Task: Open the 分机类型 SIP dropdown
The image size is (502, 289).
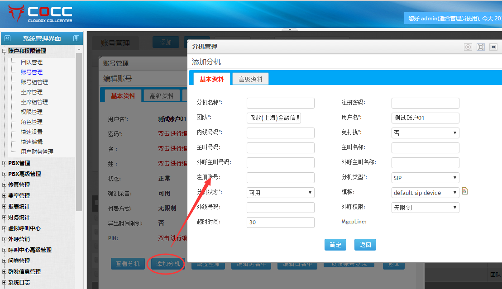Action: pyautogui.click(x=425, y=178)
